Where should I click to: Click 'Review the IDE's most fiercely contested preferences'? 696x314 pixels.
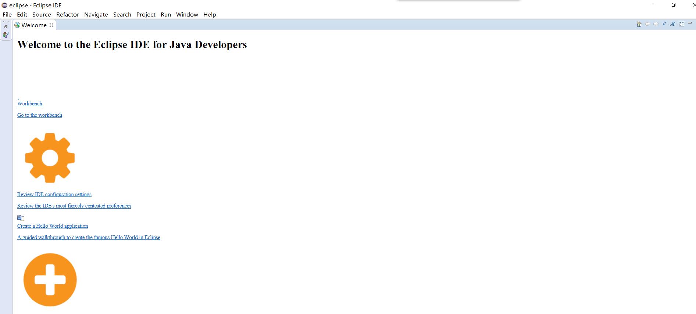74,206
